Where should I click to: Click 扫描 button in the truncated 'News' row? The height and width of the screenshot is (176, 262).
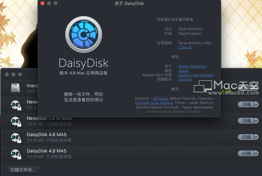click(246, 104)
